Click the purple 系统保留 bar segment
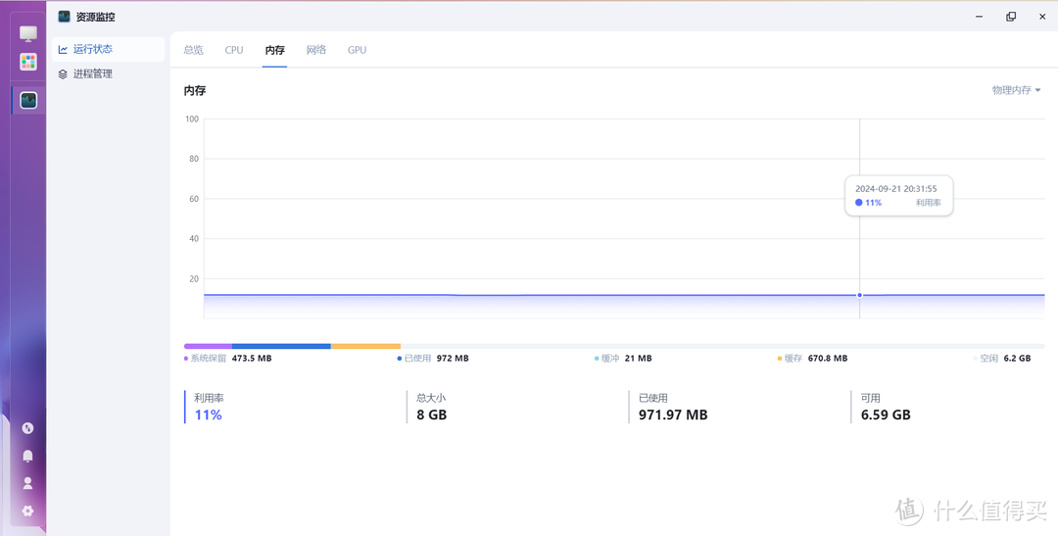This screenshot has width=1058, height=536. pos(208,346)
